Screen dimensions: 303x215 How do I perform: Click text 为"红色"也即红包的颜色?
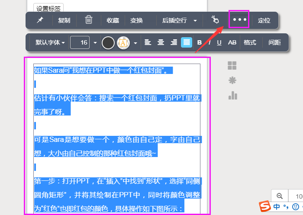(71, 209)
